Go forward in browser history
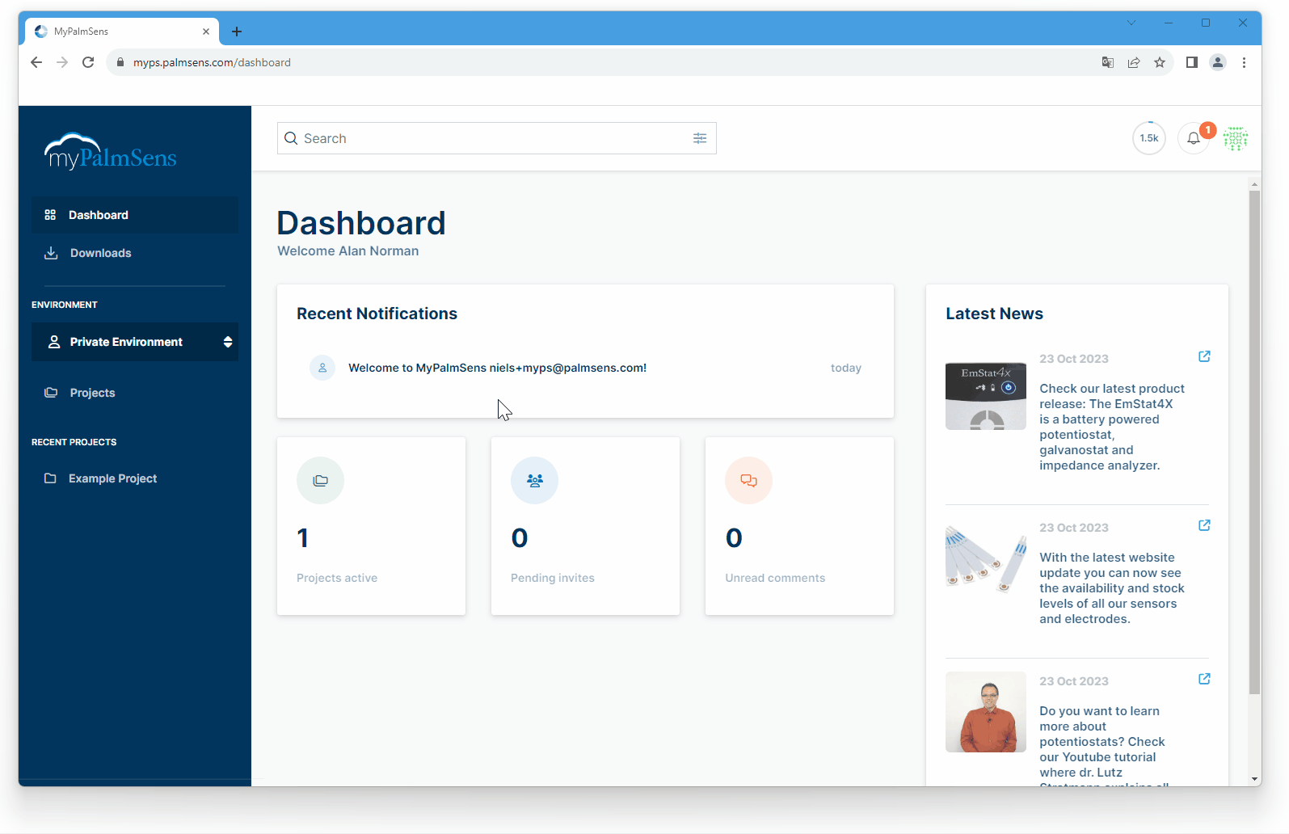Image resolution: width=1289 pixels, height=834 pixels. coord(62,62)
